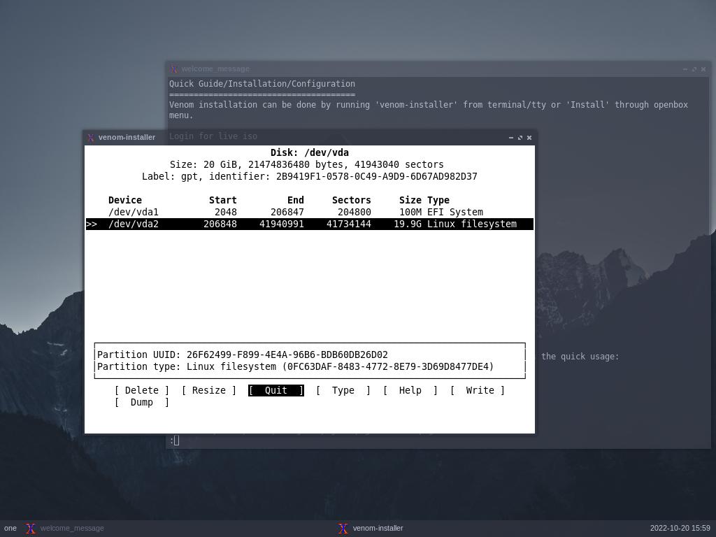Click the disk label identifier line
The width and height of the screenshot is (716, 537).
point(310,176)
